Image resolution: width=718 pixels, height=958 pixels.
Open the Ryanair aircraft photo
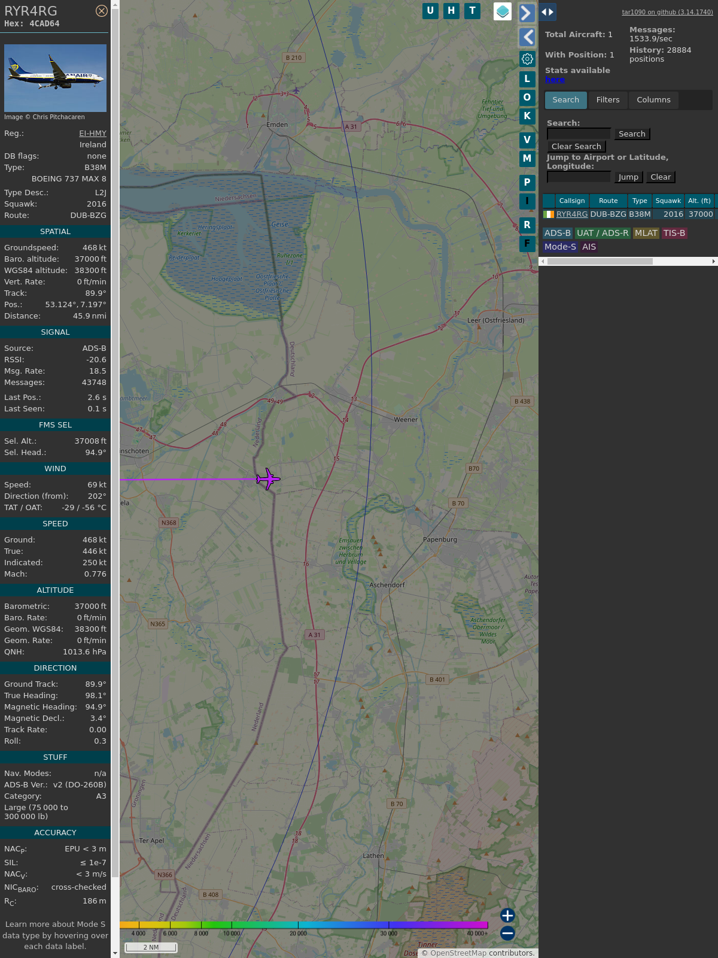click(55, 78)
